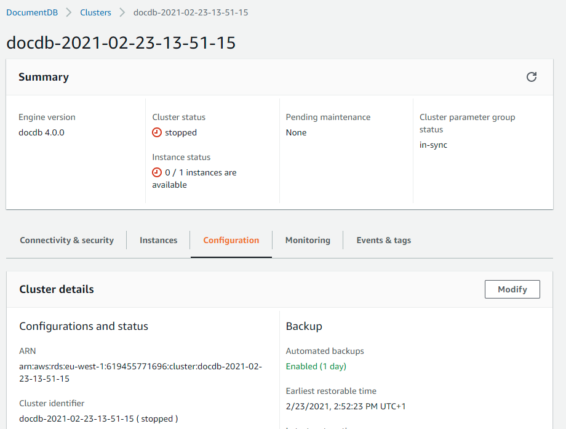Image resolution: width=566 pixels, height=429 pixels.
Task: Click the 'Instance status' label
Action: 181,157
